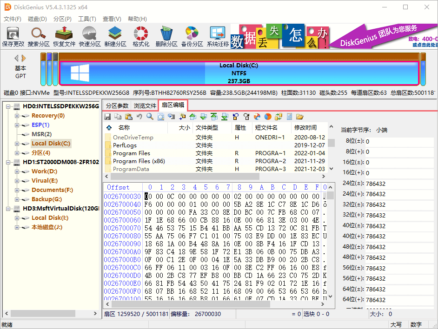Screen dimensions: 438x329
Task: Open find with the magnifying glass icon
Action: point(150,117)
